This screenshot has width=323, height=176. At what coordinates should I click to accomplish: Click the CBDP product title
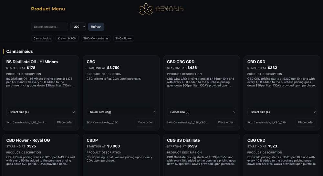92,140
